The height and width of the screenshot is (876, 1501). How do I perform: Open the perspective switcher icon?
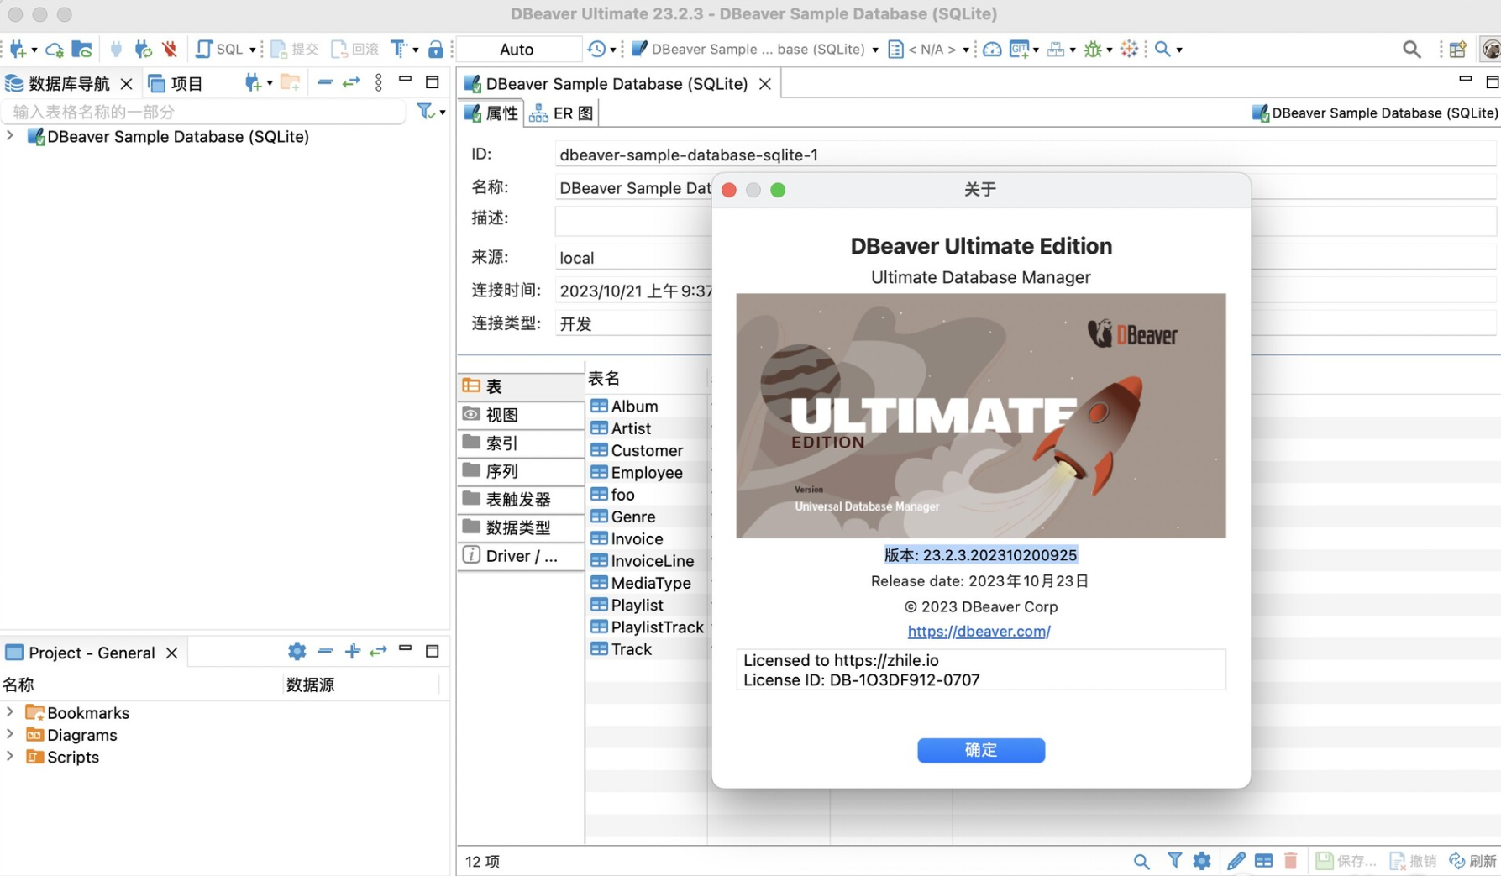pyautogui.click(x=1458, y=50)
